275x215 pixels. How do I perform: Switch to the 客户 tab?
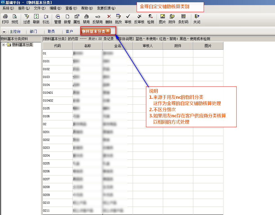click(x=69, y=31)
